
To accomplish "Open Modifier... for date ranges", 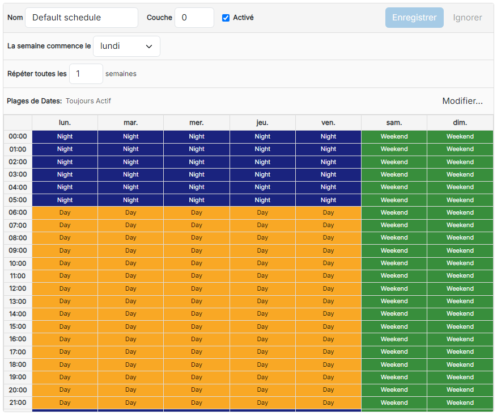I will tap(462, 101).
